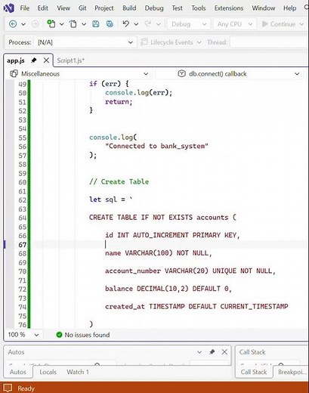
Task: Open the Navigate Backward history dropdown arrow
Action: [x=23, y=24]
